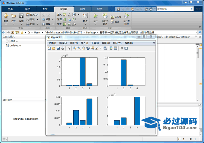Click the New (新建) file icon
This screenshot has width=204, height=143.
point(6,16)
